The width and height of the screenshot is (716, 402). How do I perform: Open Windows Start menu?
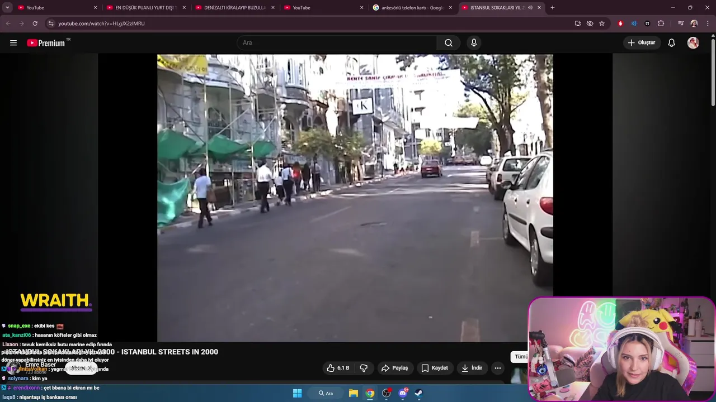tap(298, 393)
